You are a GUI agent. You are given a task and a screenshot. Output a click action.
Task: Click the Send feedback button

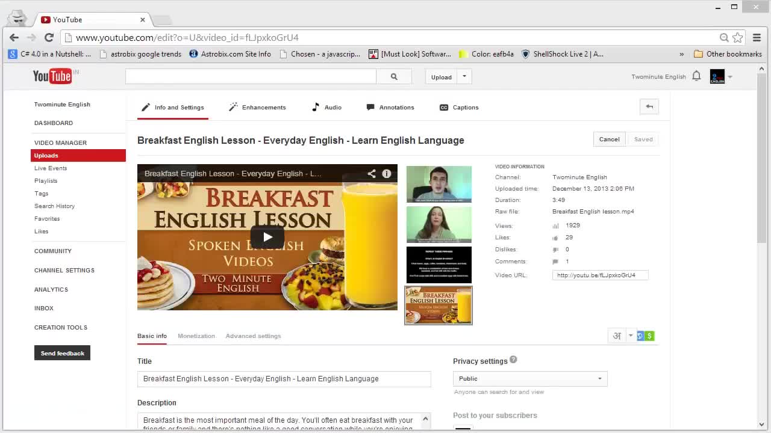tap(62, 353)
